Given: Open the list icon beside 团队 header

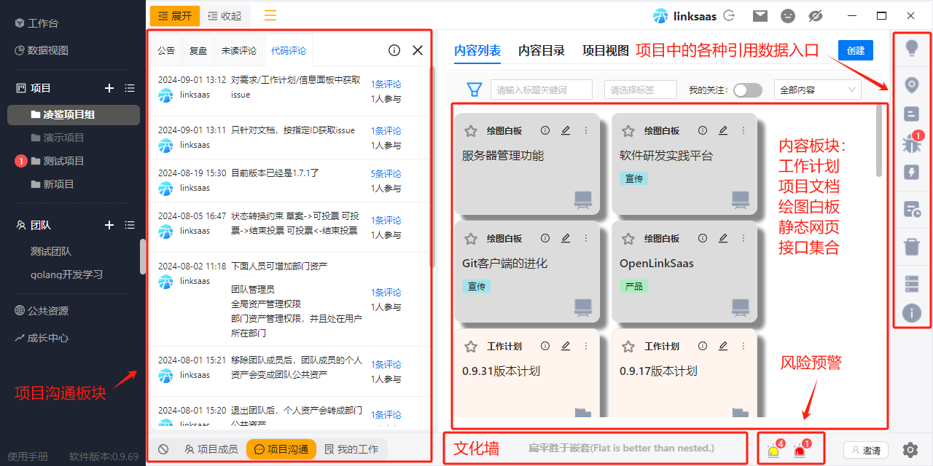Looking at the screenshot, I should click(130, 225).
